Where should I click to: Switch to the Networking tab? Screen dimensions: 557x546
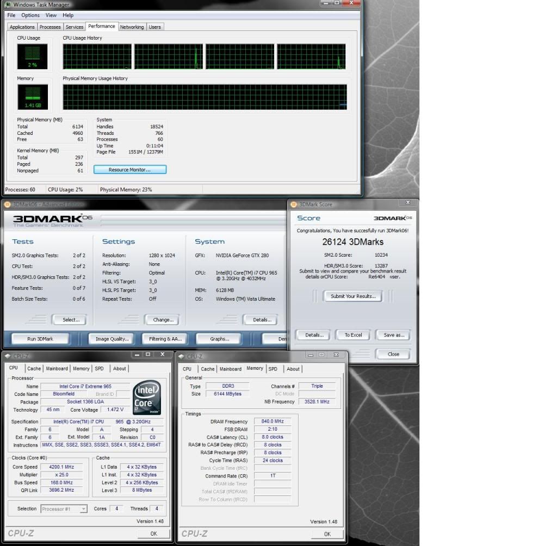[132, 27]
